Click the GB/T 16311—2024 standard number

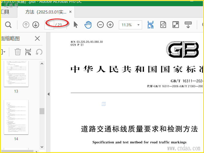[187, 81]
